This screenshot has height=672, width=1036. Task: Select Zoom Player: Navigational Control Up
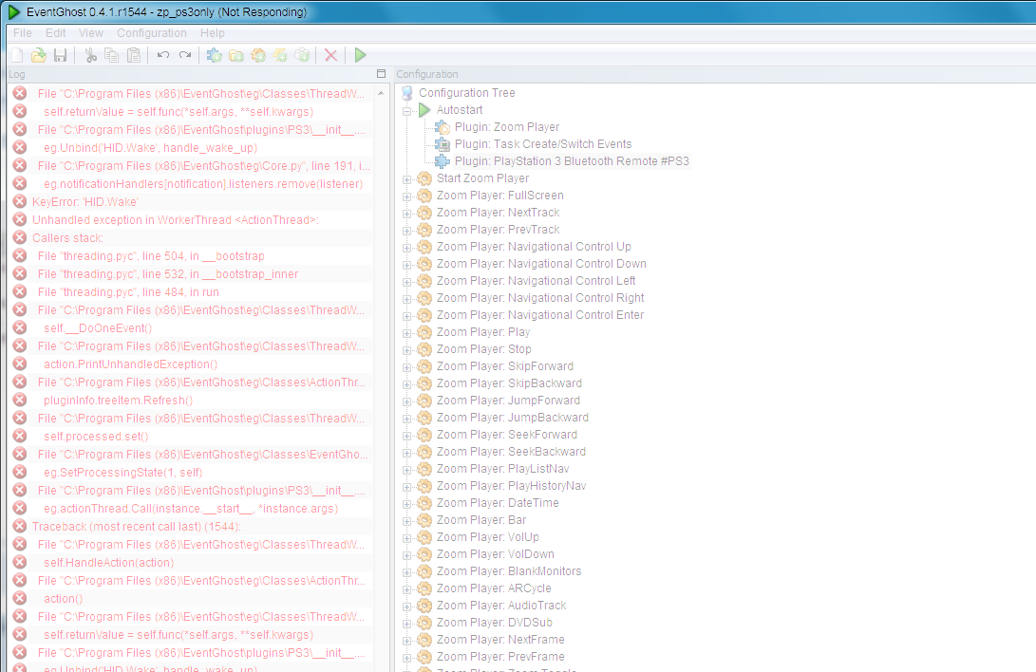tap(534, 247)
